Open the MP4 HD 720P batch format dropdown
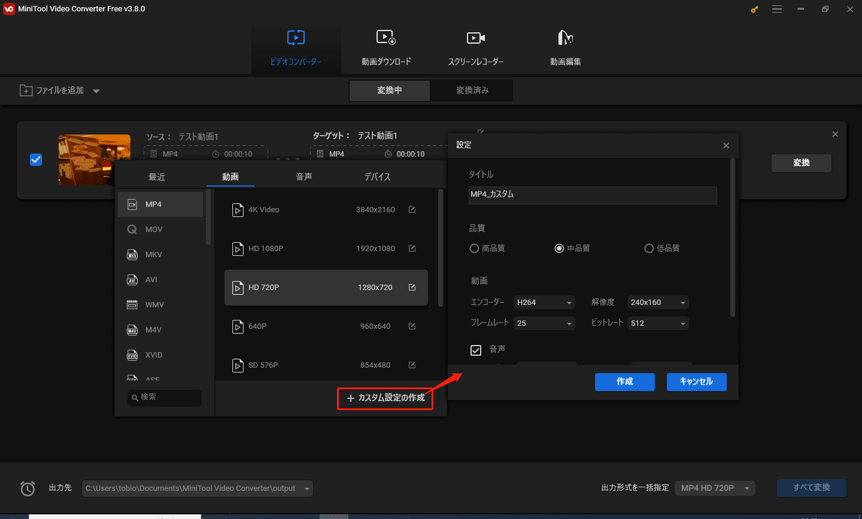Image resolution: width=862 pixels, height=519 pixels. pos(715,489)
